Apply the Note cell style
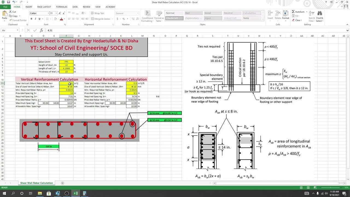This screenshot has height=197, width=350. pyautogui.click(x=252, y=18)
